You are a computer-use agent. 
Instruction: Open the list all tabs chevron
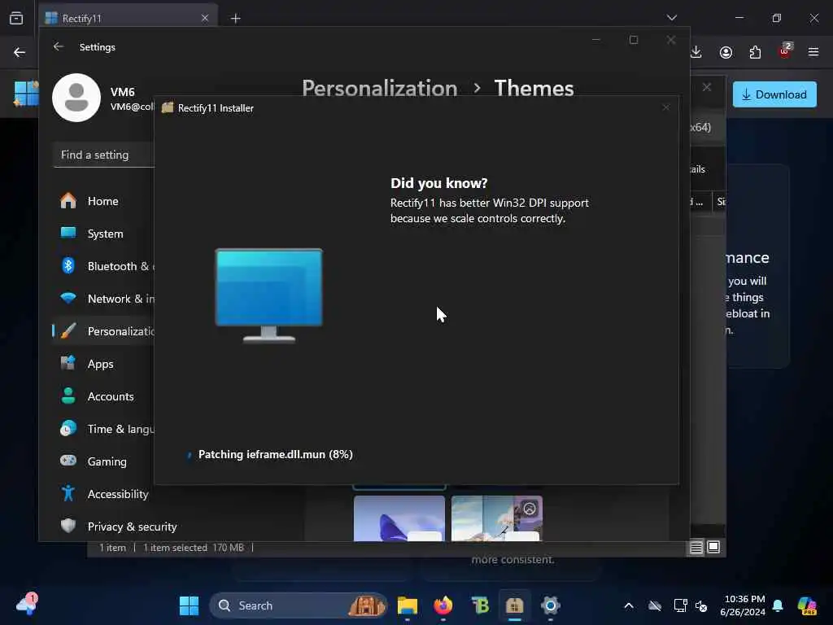click(x=671, y=18)
